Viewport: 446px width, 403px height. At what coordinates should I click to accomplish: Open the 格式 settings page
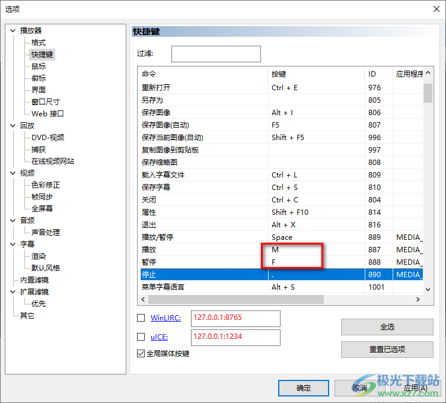[39, 43]
